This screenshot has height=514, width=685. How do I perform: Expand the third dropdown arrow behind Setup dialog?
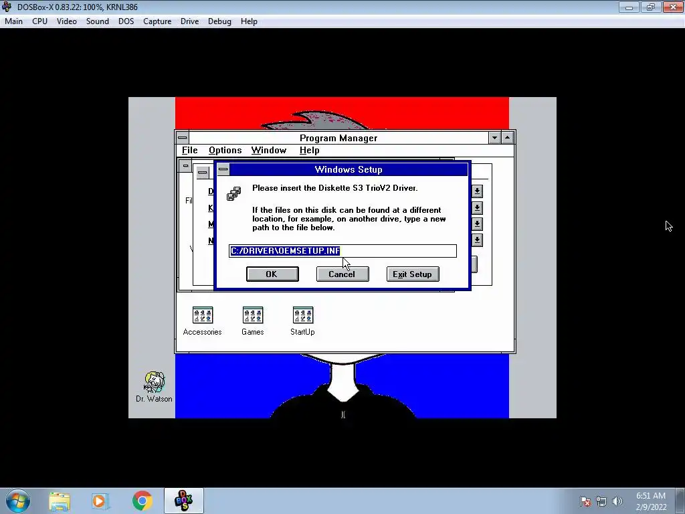pyautogui.click(x=477, y=224)
